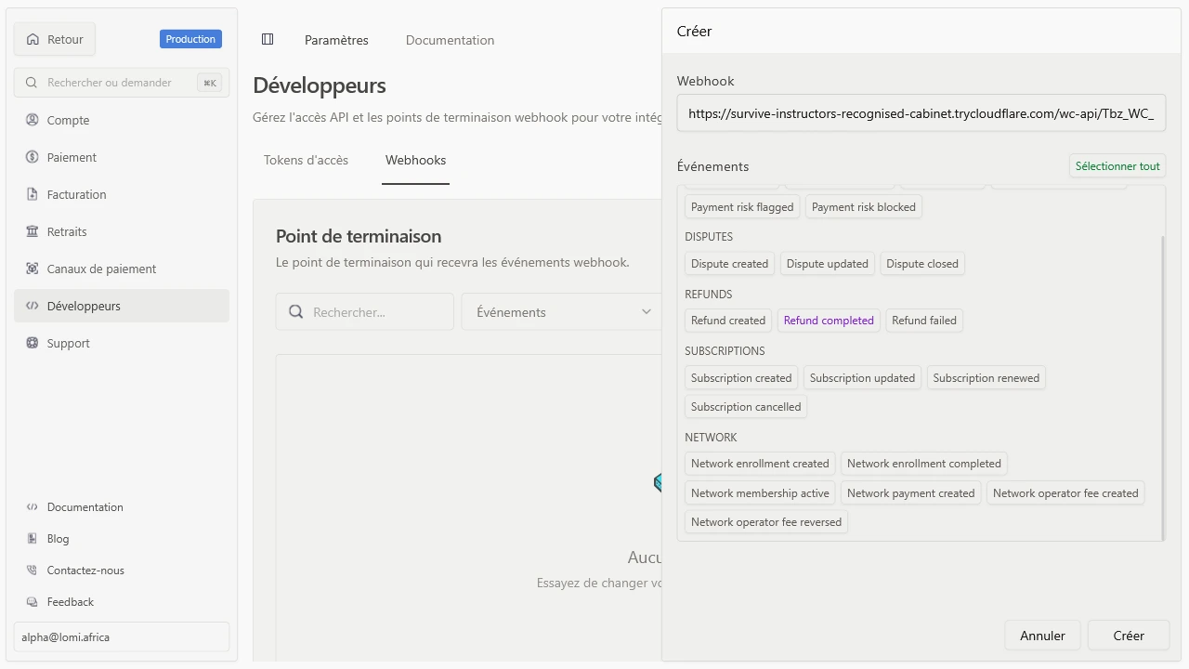The width and height of the screenshot is (1189, 669).
Task: Click the Facturation document icon
Action: tap(33, 194)
